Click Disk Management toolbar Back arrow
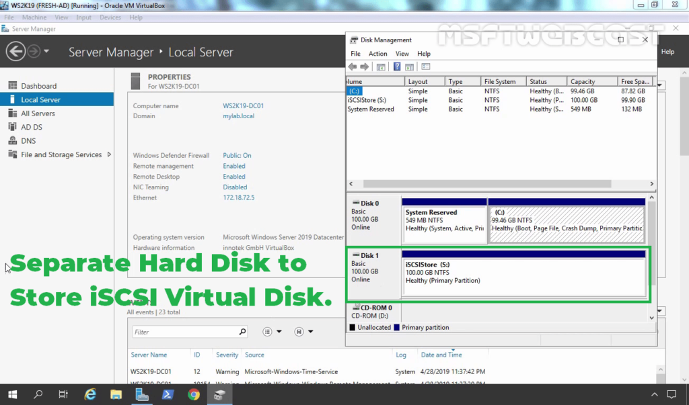Image resolution: width=689 pixels, height=405 pixels. (x=353, y=66)
